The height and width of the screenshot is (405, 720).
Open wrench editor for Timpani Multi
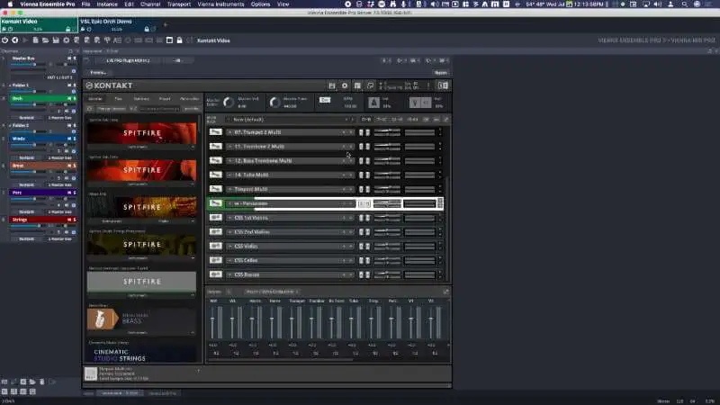pyautogui.click(x=215, y=189)
